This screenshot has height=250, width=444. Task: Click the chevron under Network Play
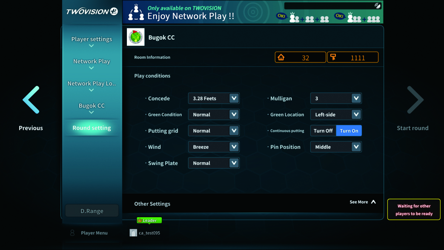click(91, 68)
